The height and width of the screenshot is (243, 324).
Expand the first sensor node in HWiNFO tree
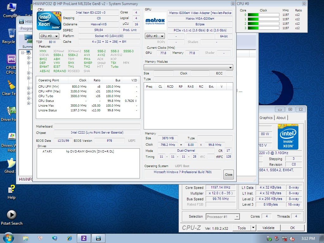coord(28,58)
